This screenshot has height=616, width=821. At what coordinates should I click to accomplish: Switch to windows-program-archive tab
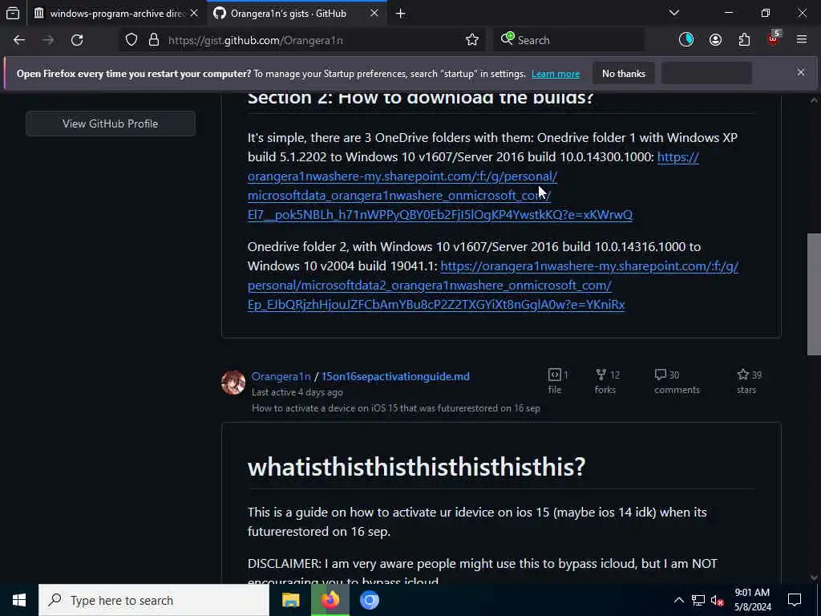pyautogui.click(x=115, y=13)
